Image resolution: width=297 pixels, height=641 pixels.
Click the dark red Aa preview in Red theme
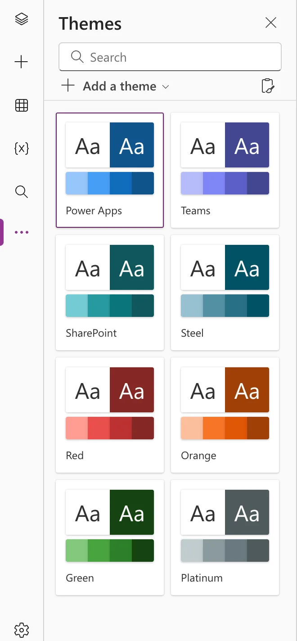[132, 390]
